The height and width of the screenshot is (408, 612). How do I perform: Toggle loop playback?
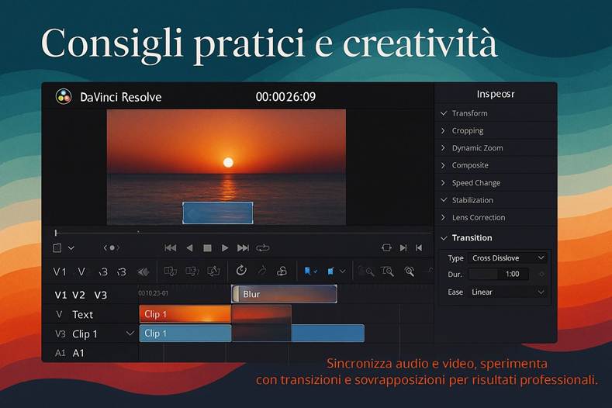click(x=263, y=248)
